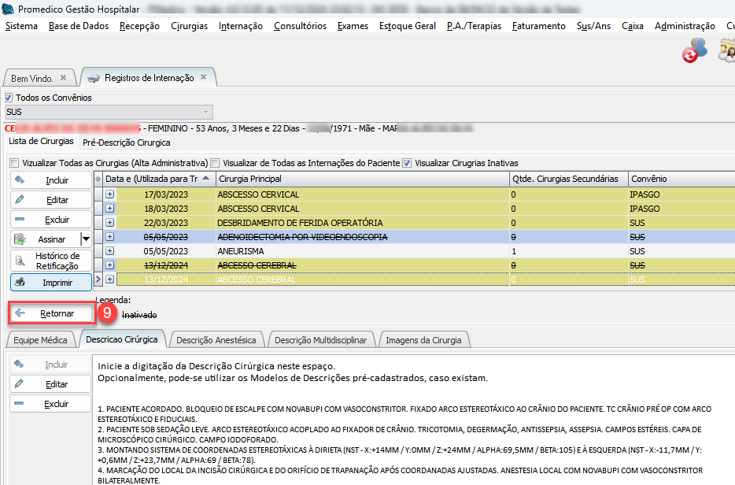Click the minus icon in the description panel
Screen dimensions: 735x485
point(19,403)
